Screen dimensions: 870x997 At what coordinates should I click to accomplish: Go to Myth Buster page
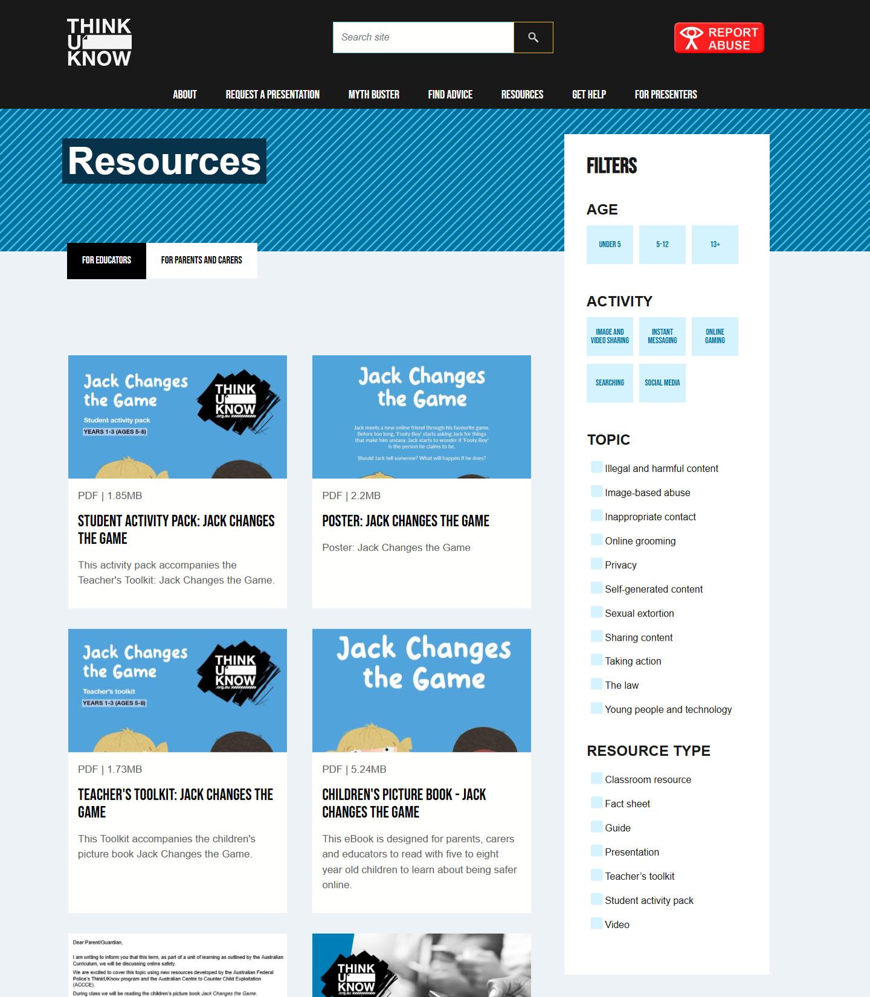(x=374, y=94)
